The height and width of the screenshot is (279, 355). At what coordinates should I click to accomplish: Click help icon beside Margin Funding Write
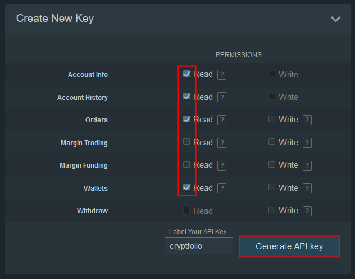pyautogui.click(x=307, y=165)
